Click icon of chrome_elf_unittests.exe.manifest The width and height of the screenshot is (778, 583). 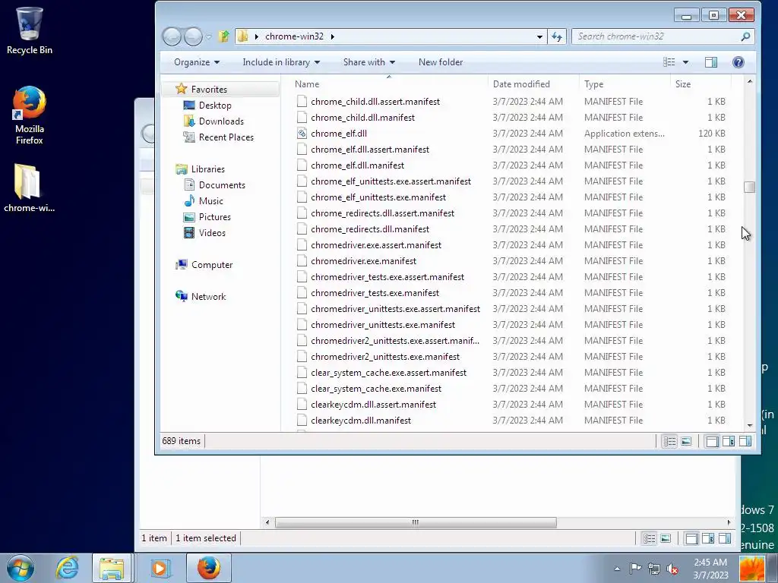tap(302, 197)
